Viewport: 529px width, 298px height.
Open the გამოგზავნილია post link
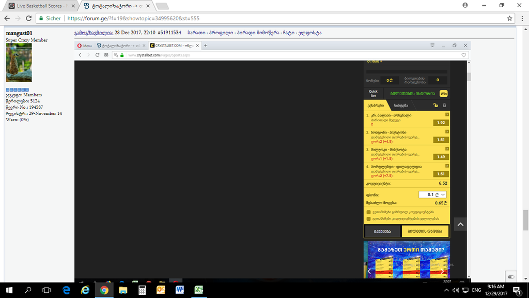(x=94, y=33)
